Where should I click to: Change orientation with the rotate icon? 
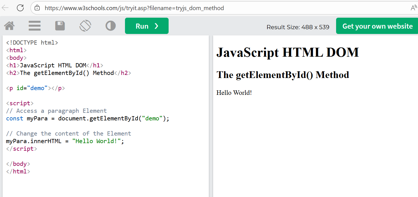(x=85, y=26)
